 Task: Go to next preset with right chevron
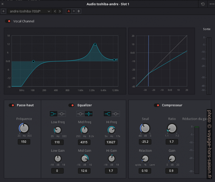(60, 11)
